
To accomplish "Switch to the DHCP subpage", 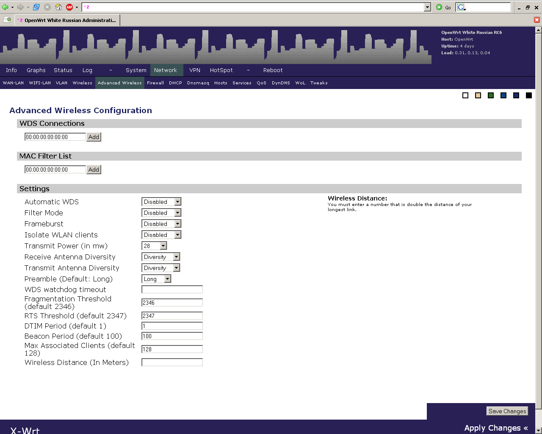I will click(175, 83).
